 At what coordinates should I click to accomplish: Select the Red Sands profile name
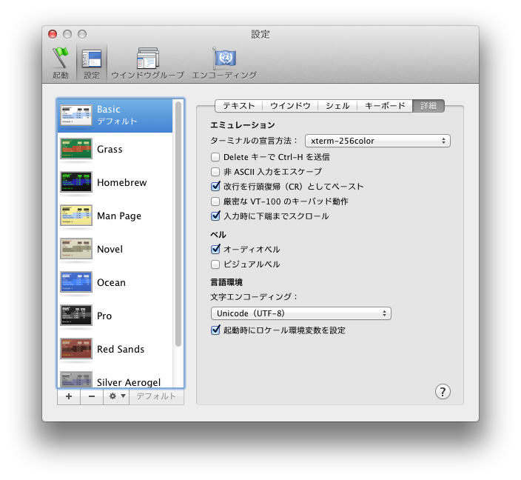[x=121, y=350]
